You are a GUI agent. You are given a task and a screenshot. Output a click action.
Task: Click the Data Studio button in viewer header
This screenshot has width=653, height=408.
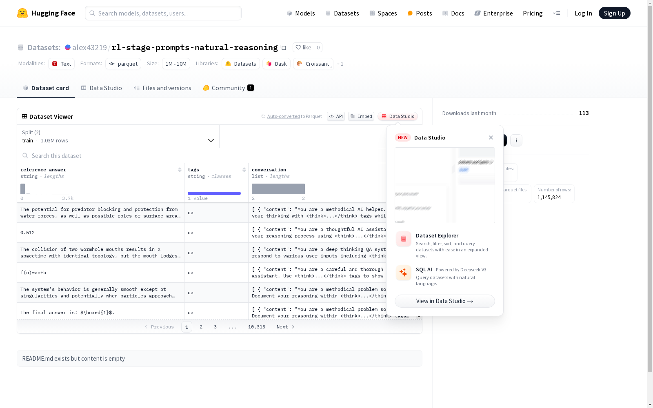(398, 116)
